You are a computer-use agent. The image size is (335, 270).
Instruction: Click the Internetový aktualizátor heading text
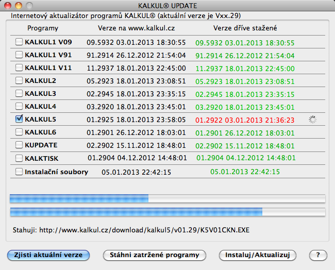[x=126, y=16]
